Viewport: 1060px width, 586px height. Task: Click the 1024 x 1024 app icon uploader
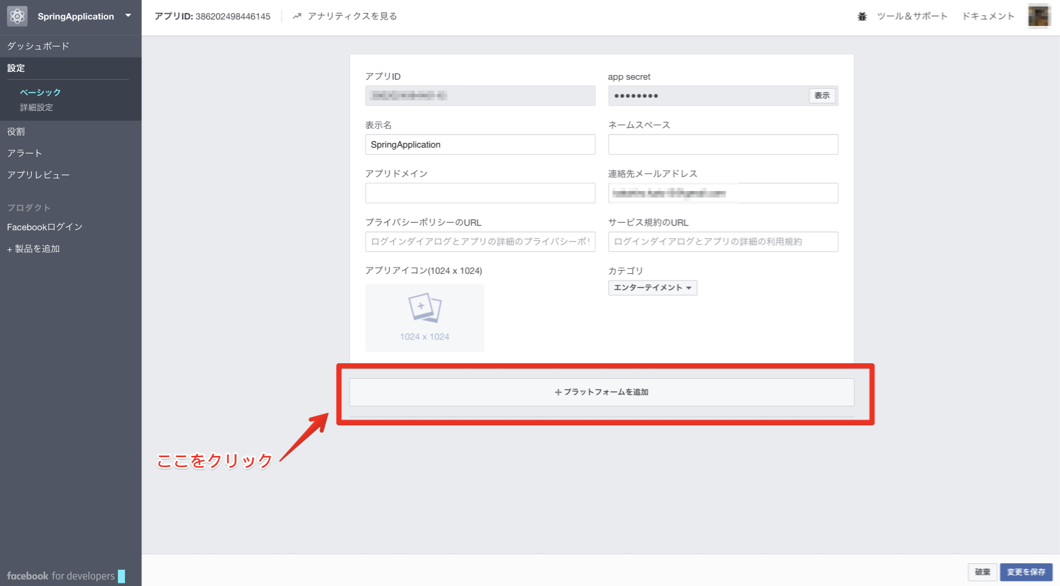tap(425, 318)
